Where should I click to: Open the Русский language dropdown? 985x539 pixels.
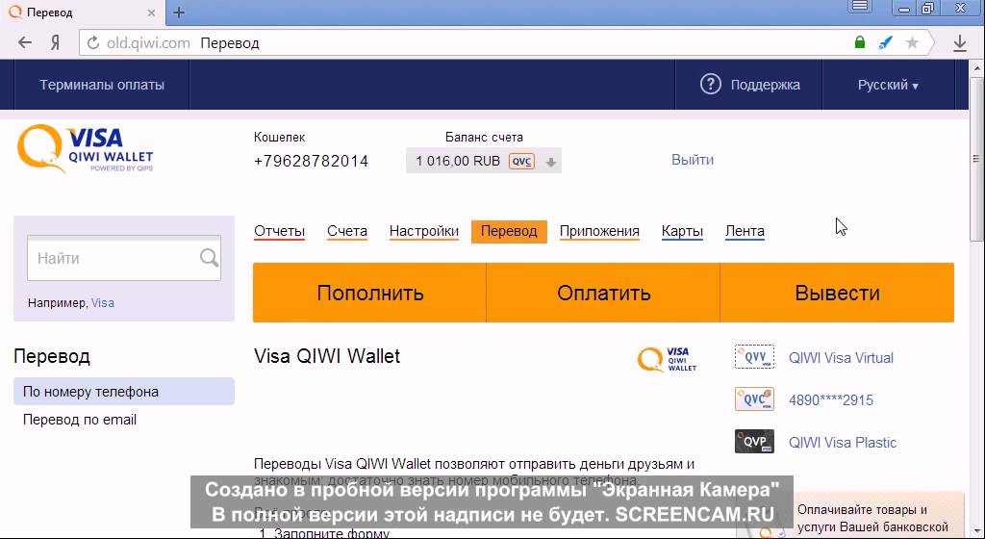pos(888,85)
